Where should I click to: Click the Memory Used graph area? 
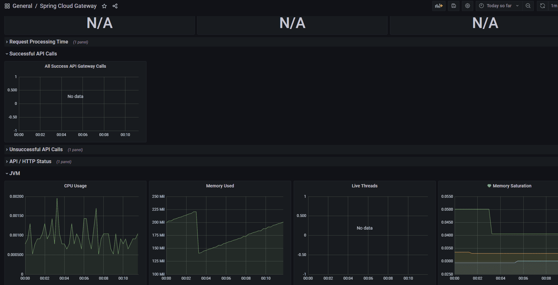point(225,235)
